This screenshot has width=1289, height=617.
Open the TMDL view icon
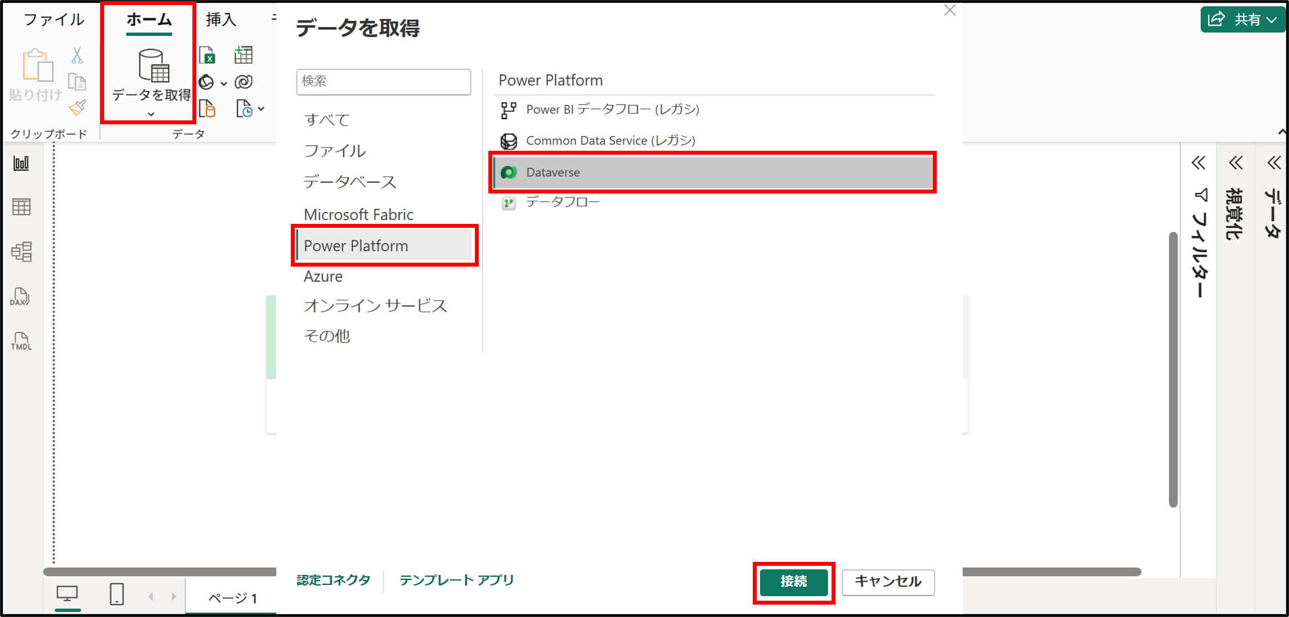(21, 341)
